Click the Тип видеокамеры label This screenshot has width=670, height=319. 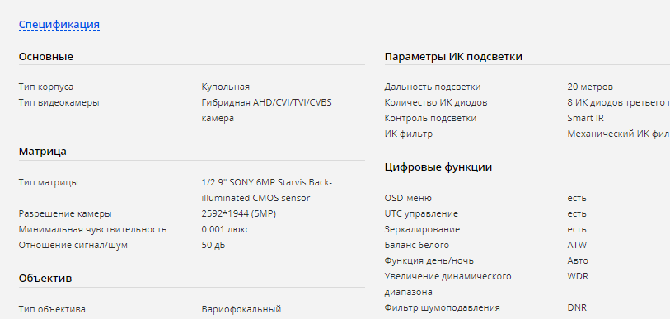[x=59, y=103]
